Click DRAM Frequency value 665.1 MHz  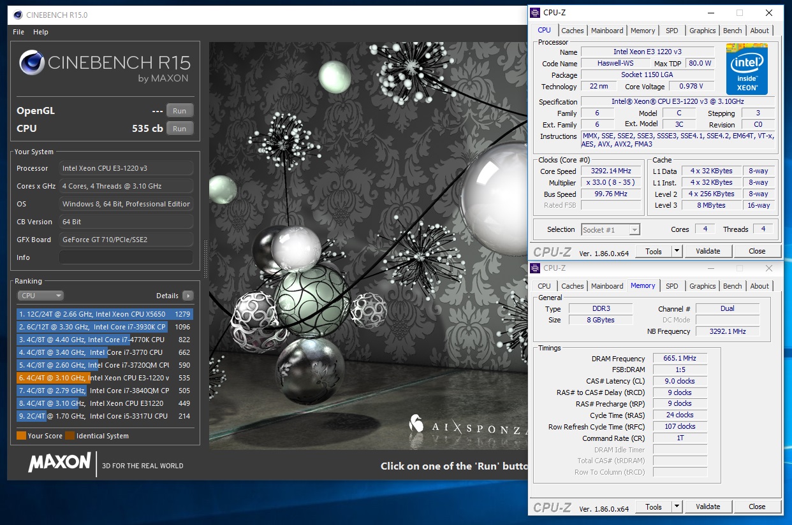click(x=680, y=359)
